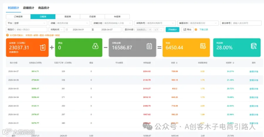Select the 订单报表 report tab

click(18, 17)
